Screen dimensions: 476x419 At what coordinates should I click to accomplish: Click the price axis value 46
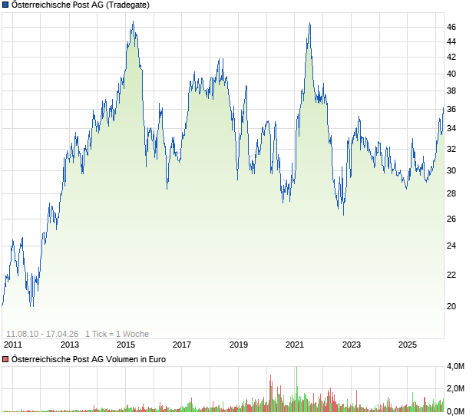point(451,27)
